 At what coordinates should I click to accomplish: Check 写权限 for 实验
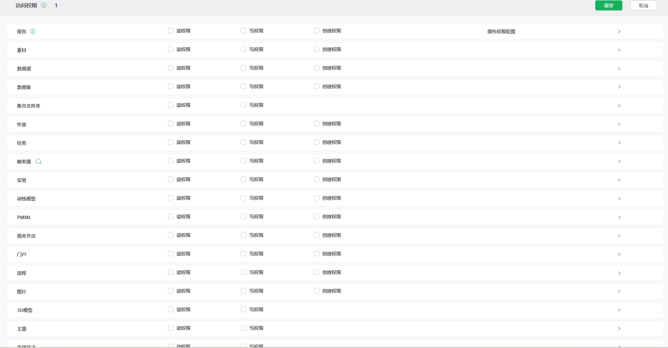pos(243,179)
